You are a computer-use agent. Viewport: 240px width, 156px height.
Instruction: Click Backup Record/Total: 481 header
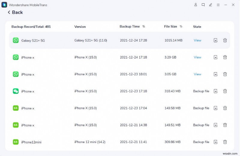[31, 27]
